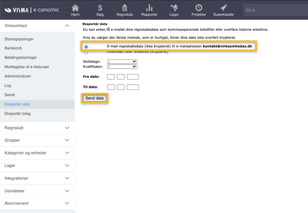Viewport: 308px width, 213px height.
Task: Click the Visma e-conomic logo
Action: [x=31, y=10]
